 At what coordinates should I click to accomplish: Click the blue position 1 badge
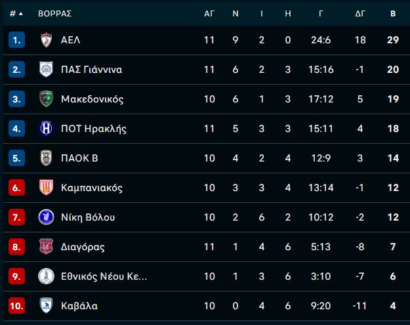point(17,40)
